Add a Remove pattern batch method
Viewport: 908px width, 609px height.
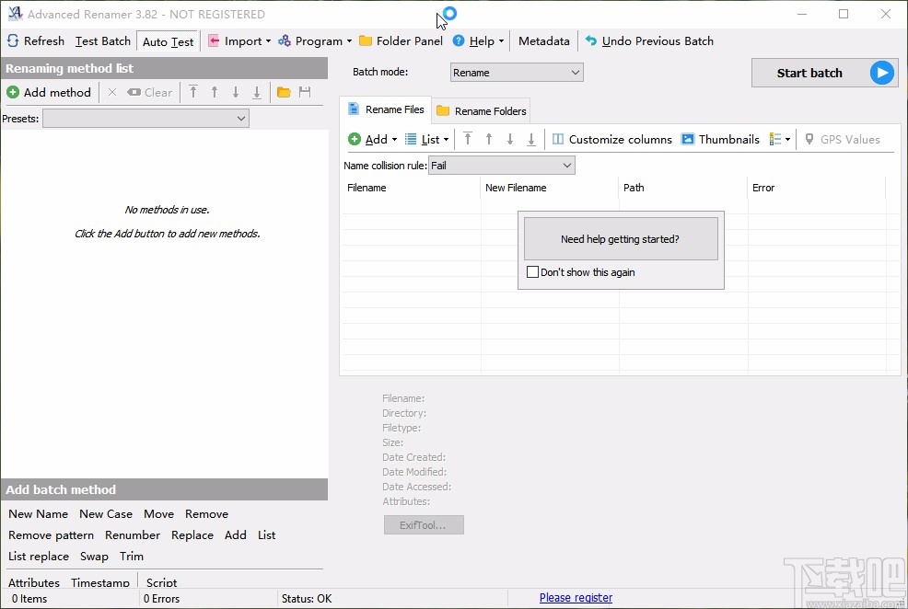pos(51,535)
